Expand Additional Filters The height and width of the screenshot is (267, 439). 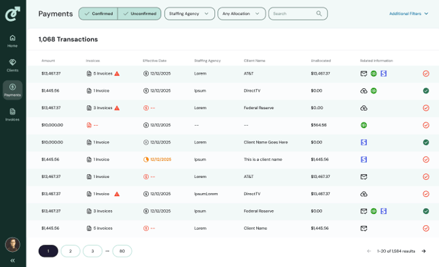408,14
